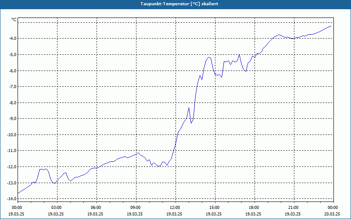Click the 15:00 time label
351x219 pixels.
tap(215, 208)
